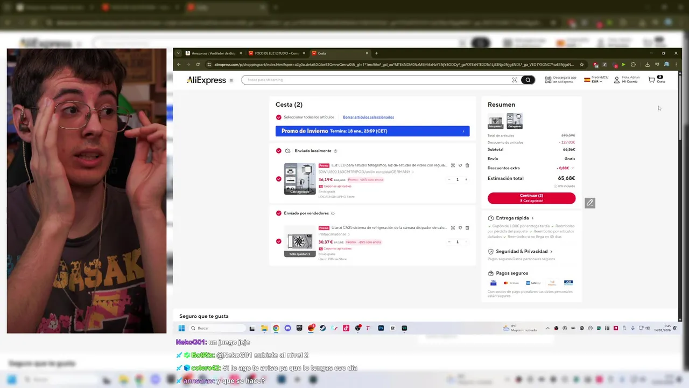
Task: Reload the page in the browser
Action: pyautogui.click(x=198, y=65)
